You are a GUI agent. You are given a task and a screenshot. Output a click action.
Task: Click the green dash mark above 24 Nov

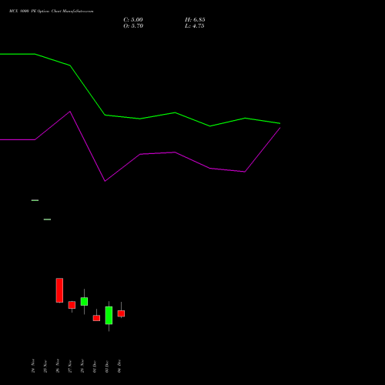pyautogui.click(x=35, y=200)
